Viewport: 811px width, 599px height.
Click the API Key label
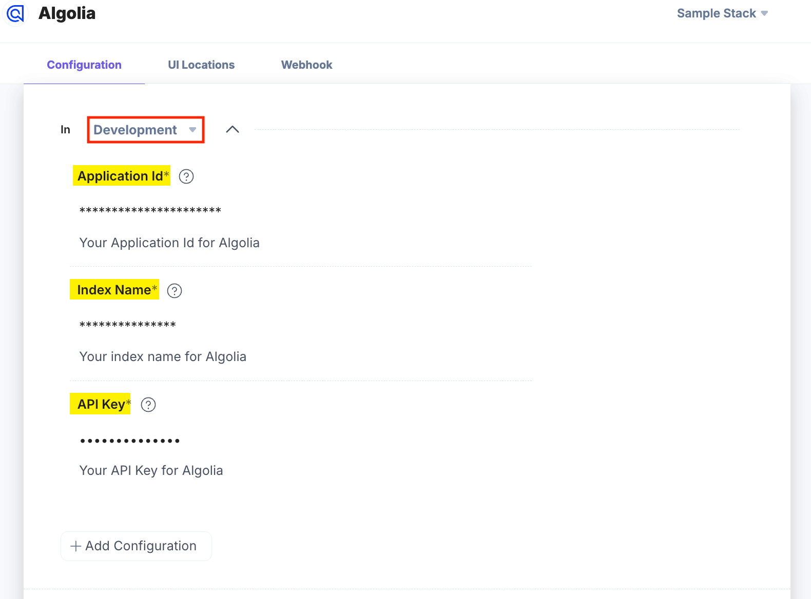point(101,404)
